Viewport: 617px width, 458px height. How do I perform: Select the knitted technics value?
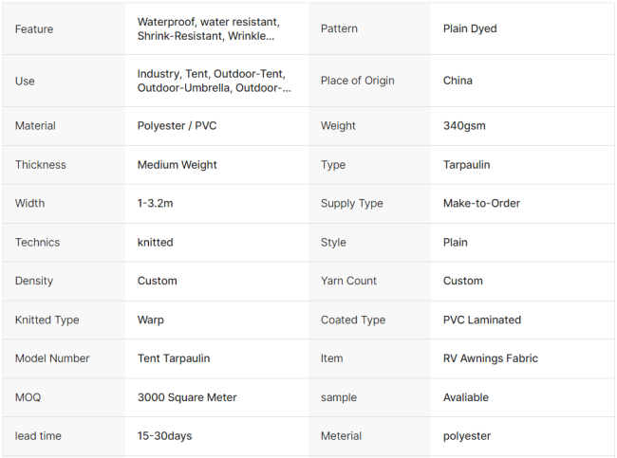tap(155, 243)
